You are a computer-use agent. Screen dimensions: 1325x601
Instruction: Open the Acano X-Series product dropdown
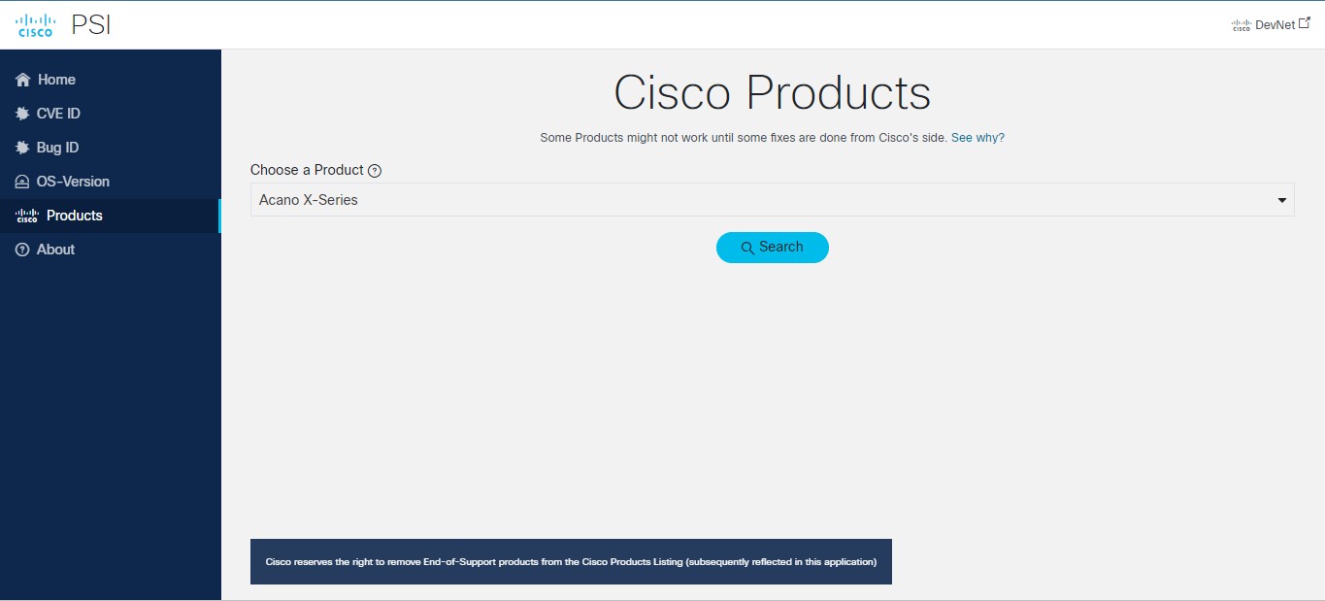click(772, 200)
